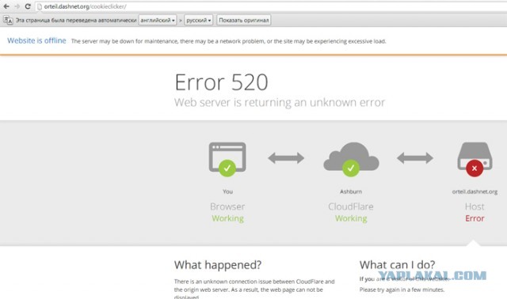Click the red 'Error' status under Host
This screenshot has width=507, height=299.
tap(475, 218)
